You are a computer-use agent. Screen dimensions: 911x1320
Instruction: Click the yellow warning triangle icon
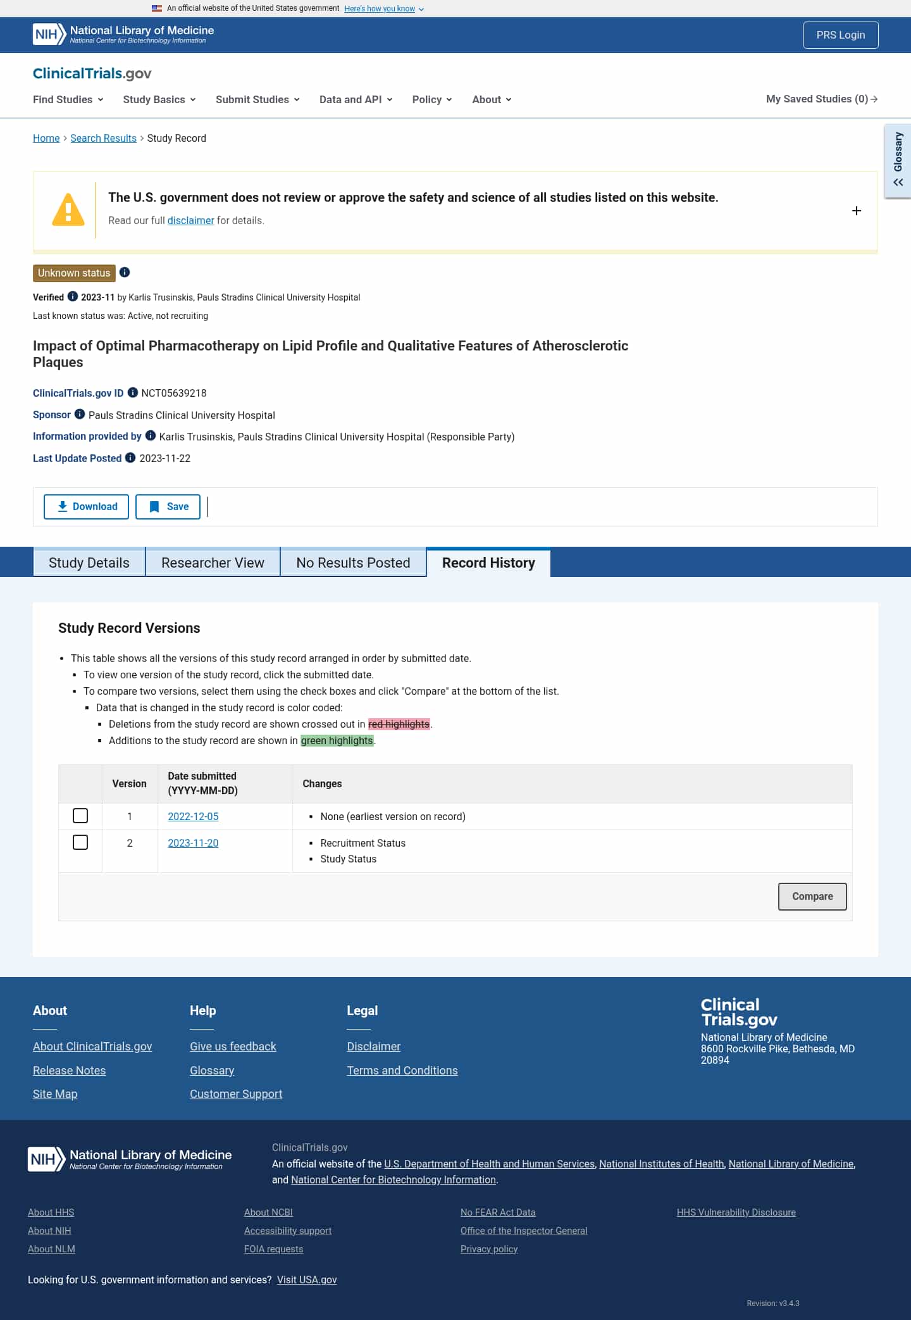[x=68, y=209]
